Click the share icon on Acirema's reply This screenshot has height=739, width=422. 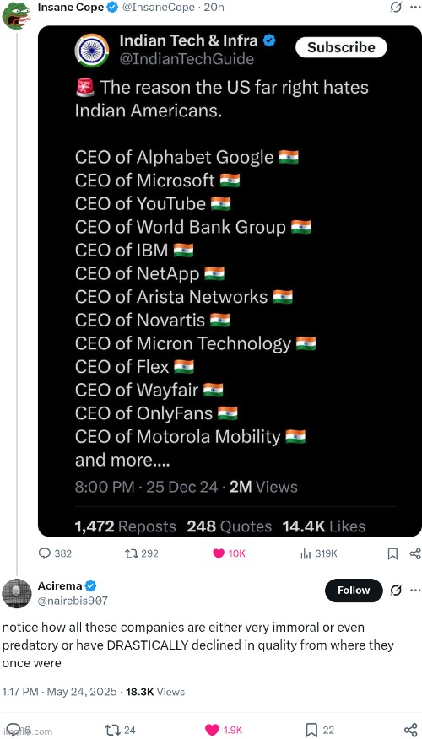click(x=410, y=730)
